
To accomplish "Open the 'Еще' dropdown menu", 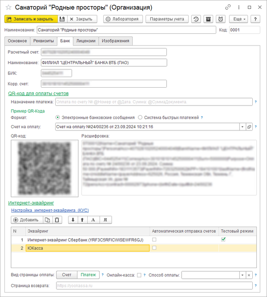I will (x=238, y=19).
